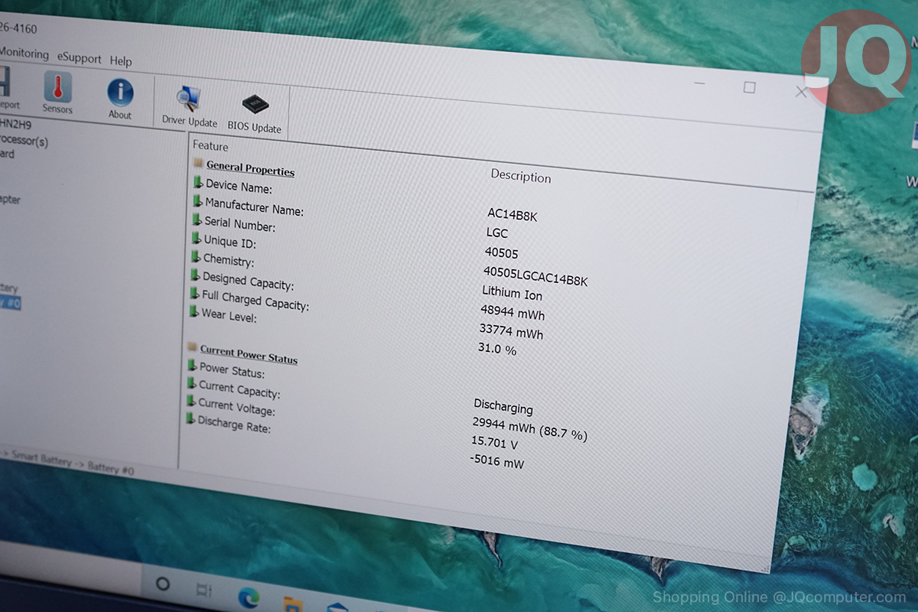This screenshot has width=918, height=612.
Task: Click the battery icon beside Wear Level
Action: pyautogui.click(x=193, y=311)
